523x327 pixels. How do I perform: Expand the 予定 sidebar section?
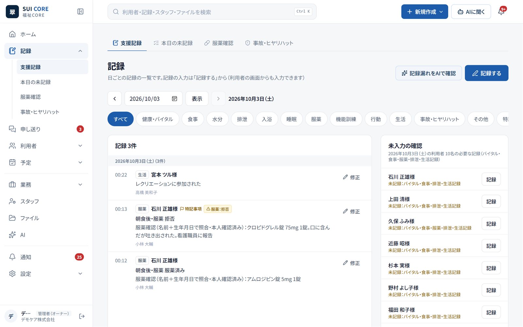coord(80,163)
